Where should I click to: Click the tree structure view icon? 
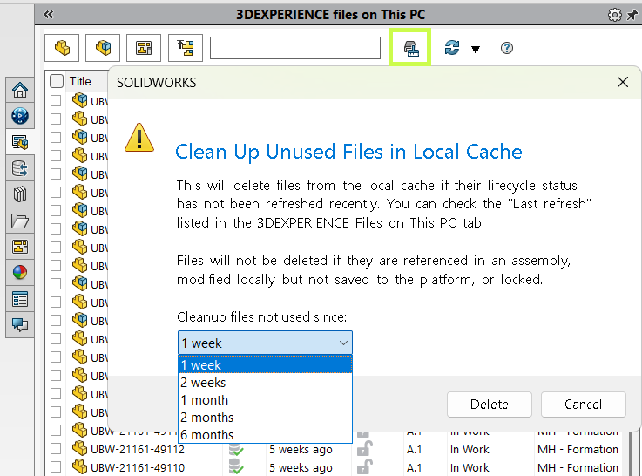click(185, 48)
